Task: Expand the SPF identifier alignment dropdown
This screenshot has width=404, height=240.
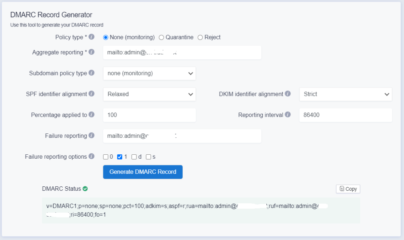Action: click(x=149, y=94)
